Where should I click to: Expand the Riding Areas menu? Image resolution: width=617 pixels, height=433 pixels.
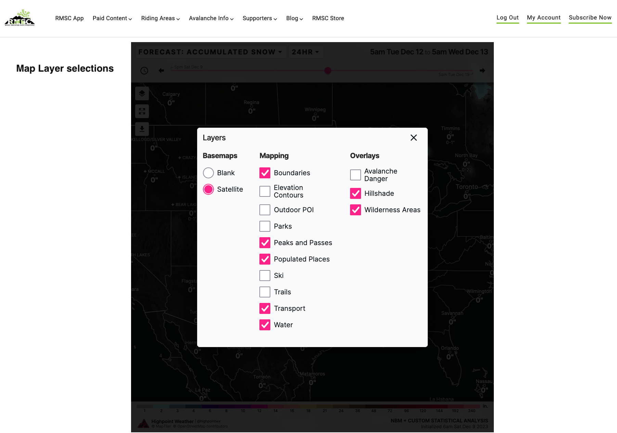click(x=160, y=18)
